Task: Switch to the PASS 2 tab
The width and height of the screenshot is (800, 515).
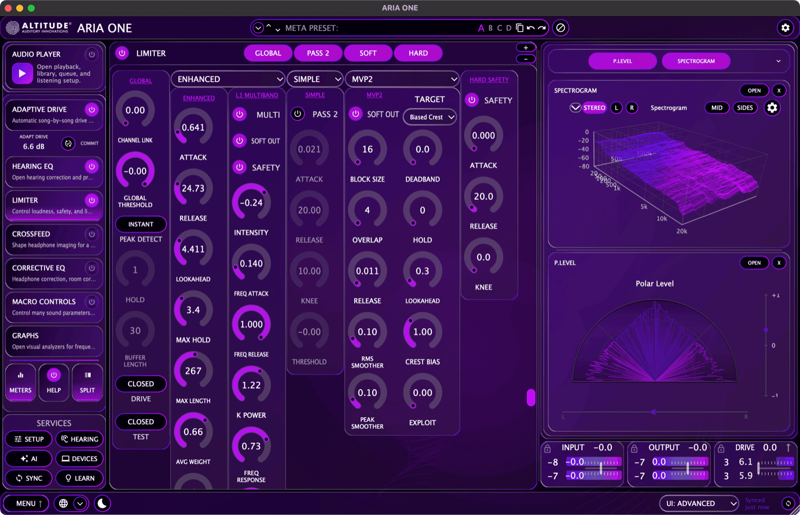Action: (318, 53)
